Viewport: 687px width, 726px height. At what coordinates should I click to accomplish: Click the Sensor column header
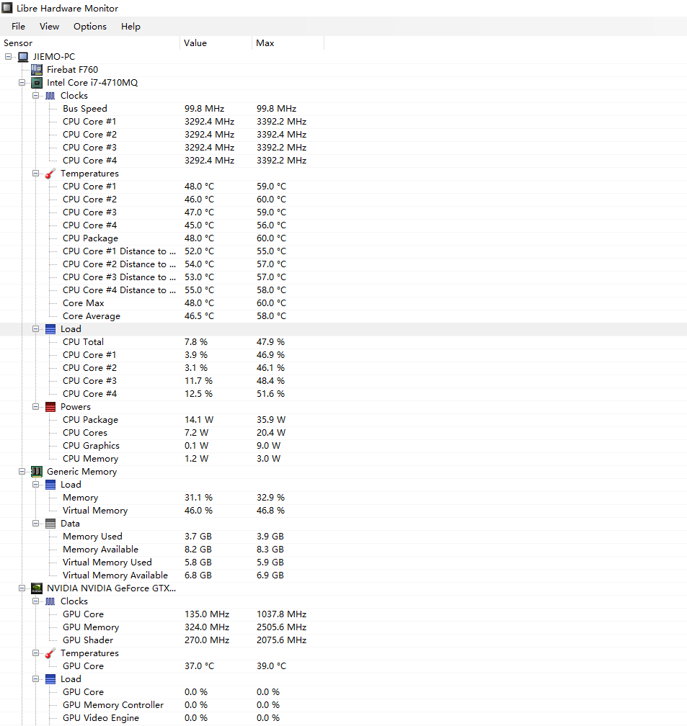click(90, 43)
